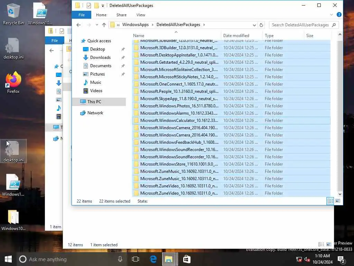
Task: Open Explorer help question mark icon
Action: click(x=339, y=15)
